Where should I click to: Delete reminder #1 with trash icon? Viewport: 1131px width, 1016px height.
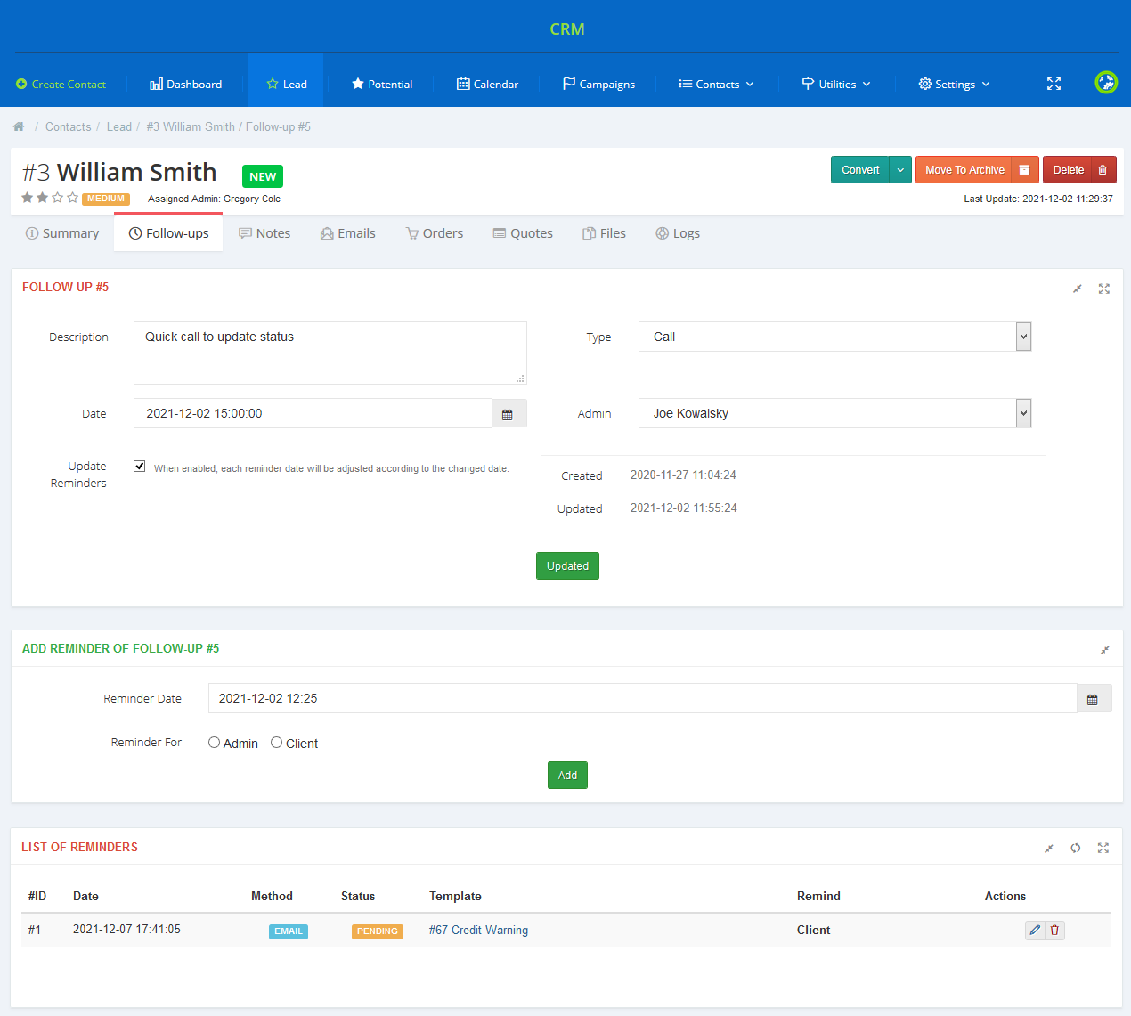tap(1054, 931)
